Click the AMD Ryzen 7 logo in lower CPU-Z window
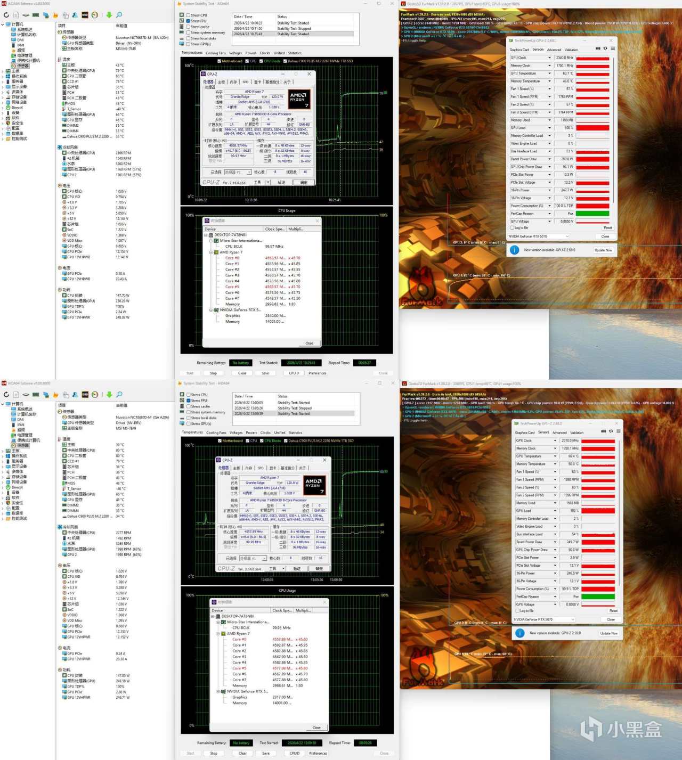The width and height of the screenshot is (682, 760). 313,484
